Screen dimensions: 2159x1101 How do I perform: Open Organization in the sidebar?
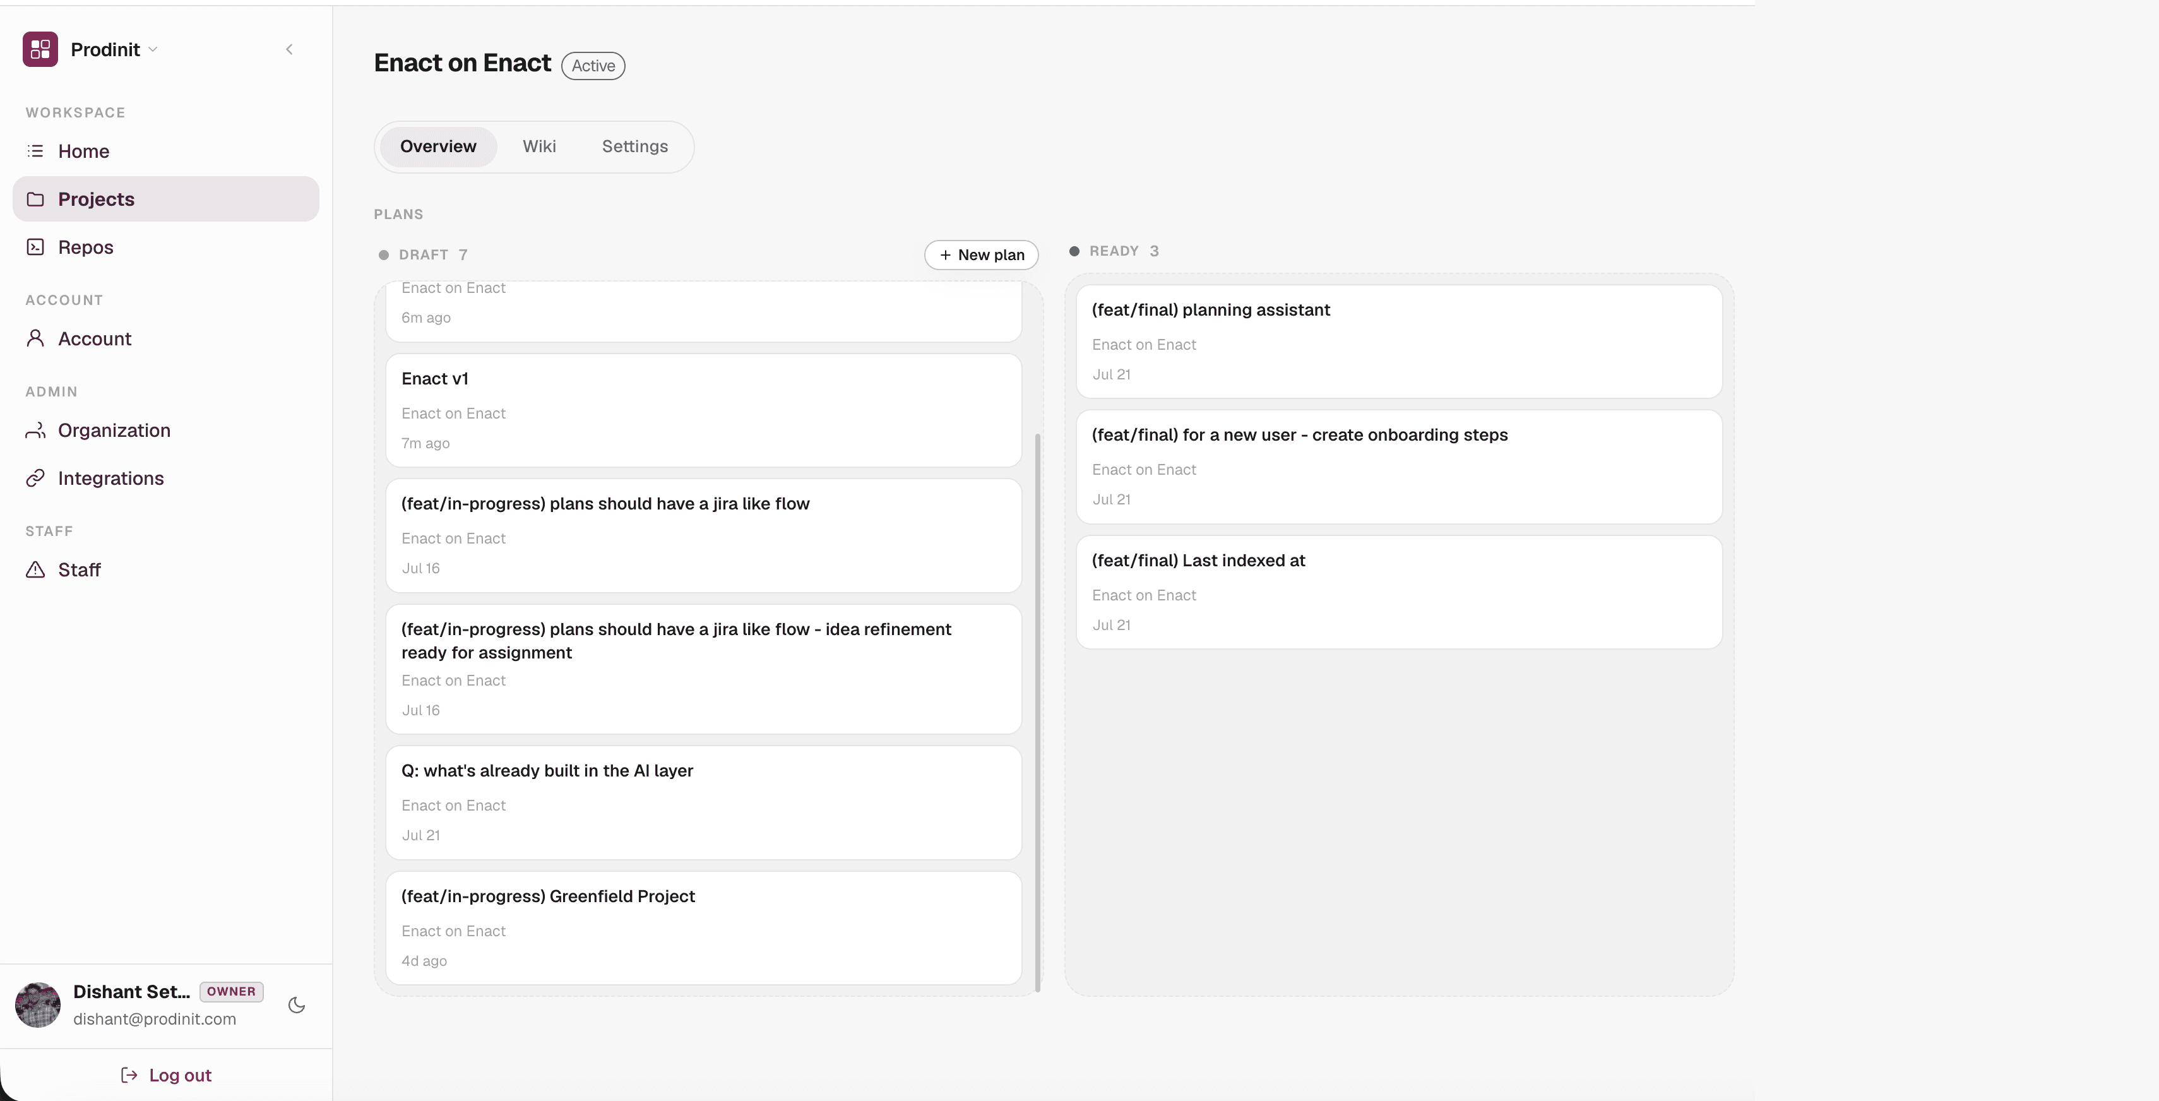tap(166, 431)
